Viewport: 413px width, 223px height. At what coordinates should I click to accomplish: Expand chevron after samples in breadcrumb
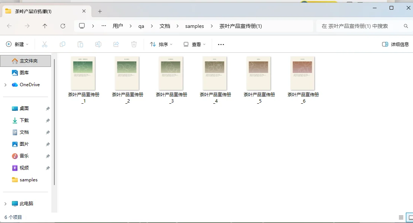(212, 26)
